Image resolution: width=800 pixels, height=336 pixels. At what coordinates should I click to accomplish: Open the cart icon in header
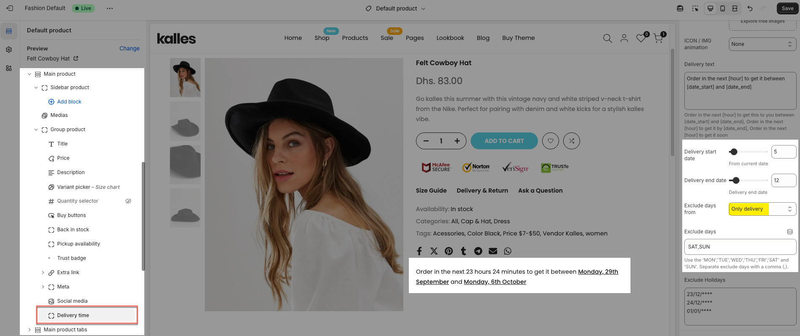tap(658, 38)
